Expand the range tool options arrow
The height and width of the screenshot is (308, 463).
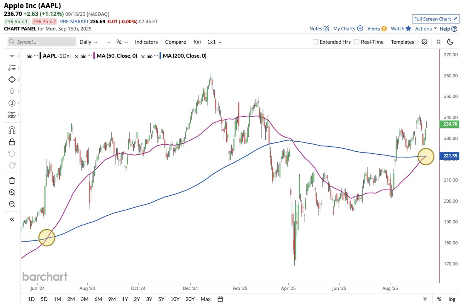(19, 115)
